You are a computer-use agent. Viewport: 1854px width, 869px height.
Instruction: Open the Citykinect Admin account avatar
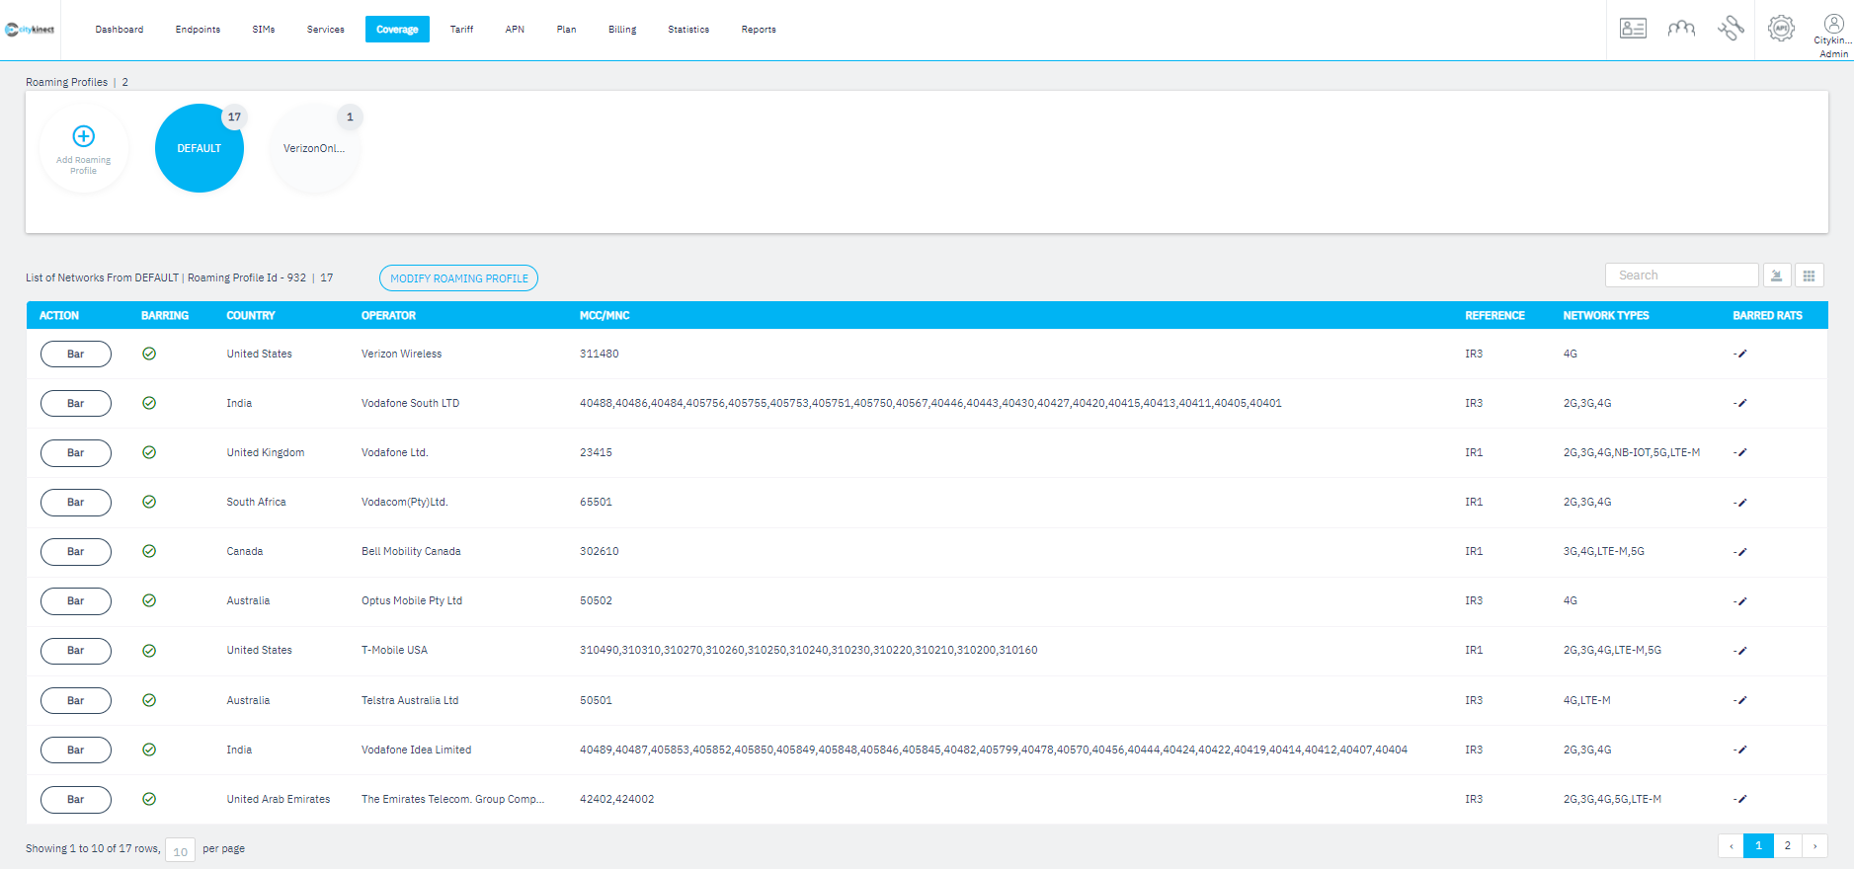[1833, 24]
